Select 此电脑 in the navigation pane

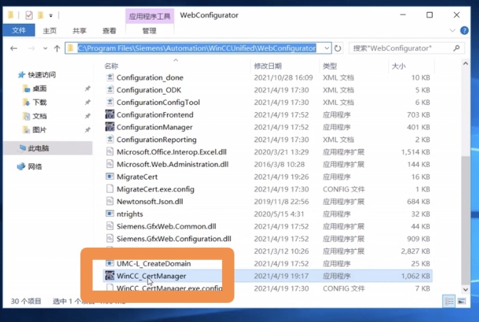click(38, 148)
